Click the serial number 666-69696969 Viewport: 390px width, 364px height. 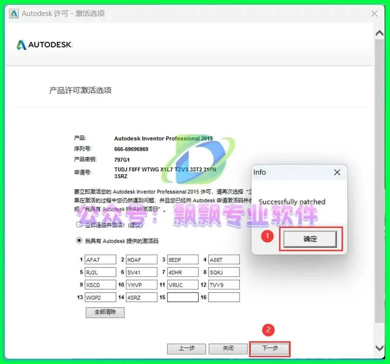131,149
